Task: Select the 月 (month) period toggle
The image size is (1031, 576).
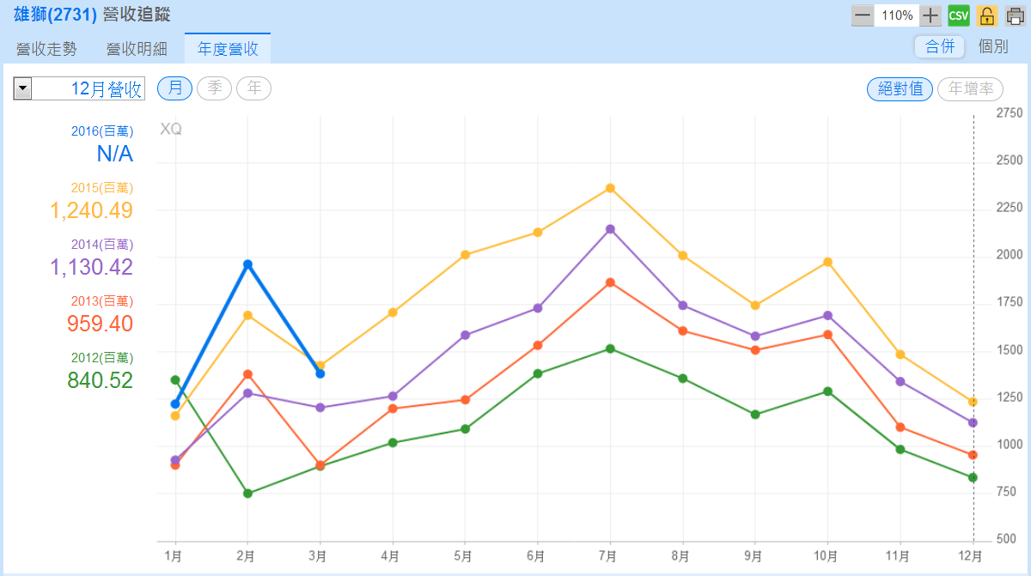Action: point(175,88)
